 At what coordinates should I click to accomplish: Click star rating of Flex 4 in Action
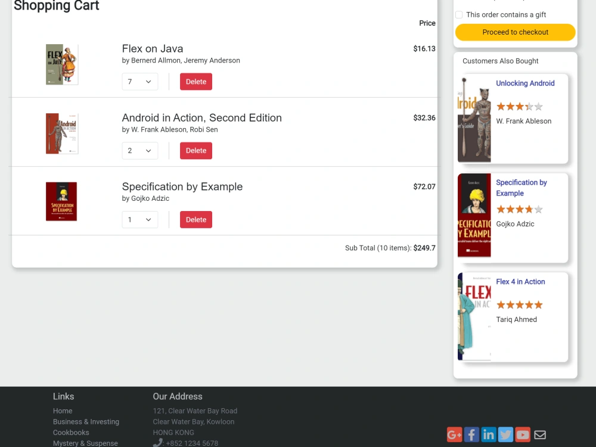coord(520,305)
